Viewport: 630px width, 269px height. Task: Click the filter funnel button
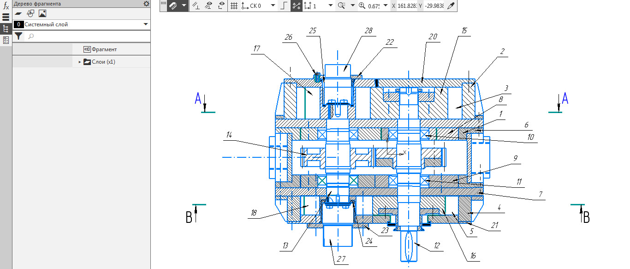[18, 36]
